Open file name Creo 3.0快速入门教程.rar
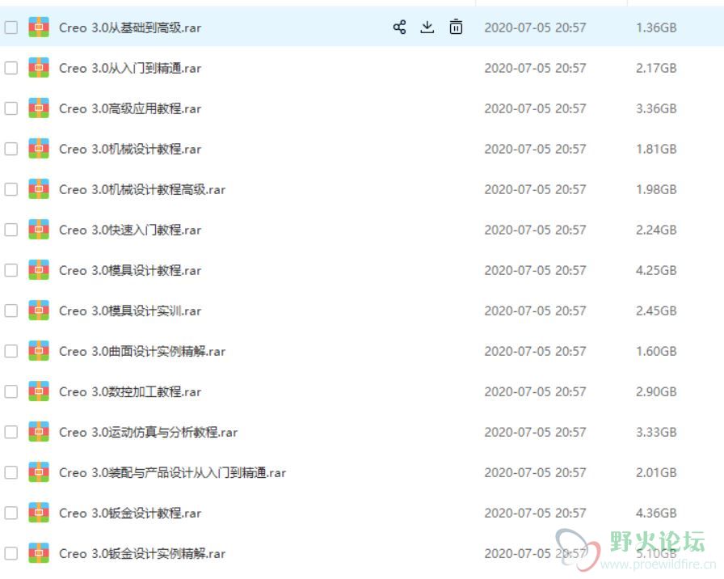The width and height of the screenshot is (724, 579). [130, 230]
